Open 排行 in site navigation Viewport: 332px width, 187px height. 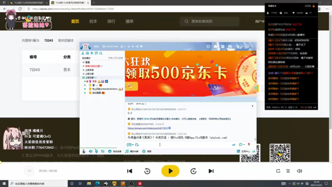tap(111, 22)
